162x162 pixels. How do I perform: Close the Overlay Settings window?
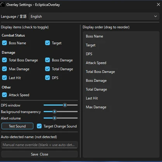point(158,5)
